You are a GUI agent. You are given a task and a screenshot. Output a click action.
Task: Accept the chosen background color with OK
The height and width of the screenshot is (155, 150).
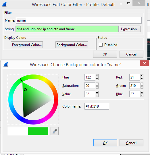point(105,143)
